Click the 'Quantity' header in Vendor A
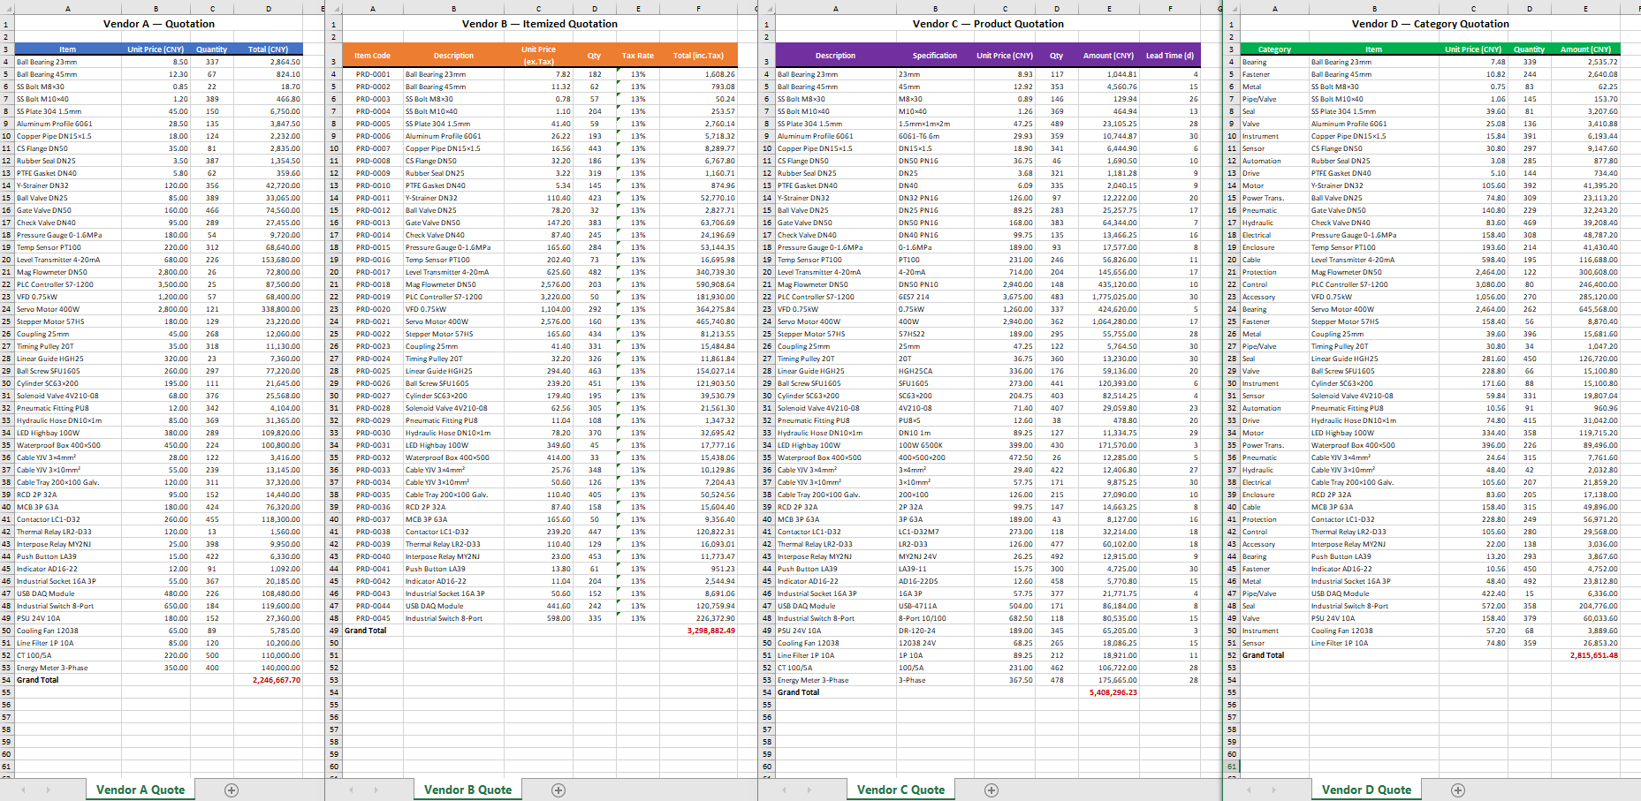 pyautogui.click(x=211, y=49)
